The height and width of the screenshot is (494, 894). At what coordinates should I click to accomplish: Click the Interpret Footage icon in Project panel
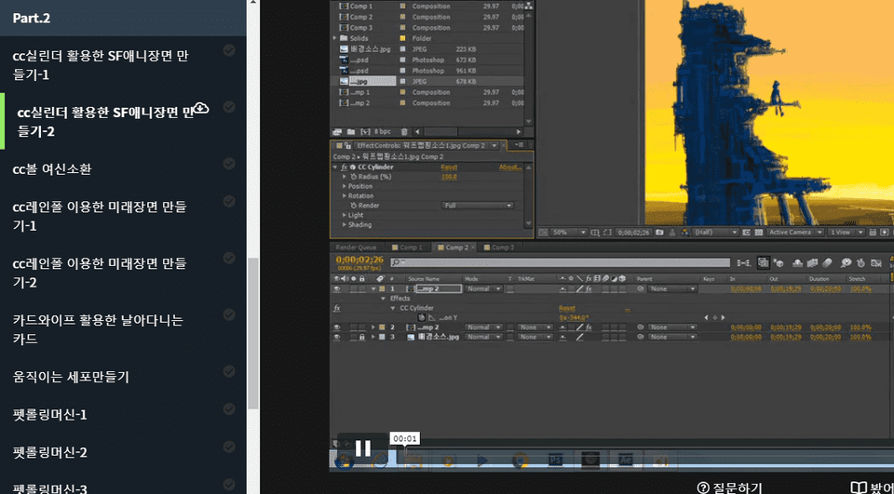pyautogui.click(x=336, y=131)
